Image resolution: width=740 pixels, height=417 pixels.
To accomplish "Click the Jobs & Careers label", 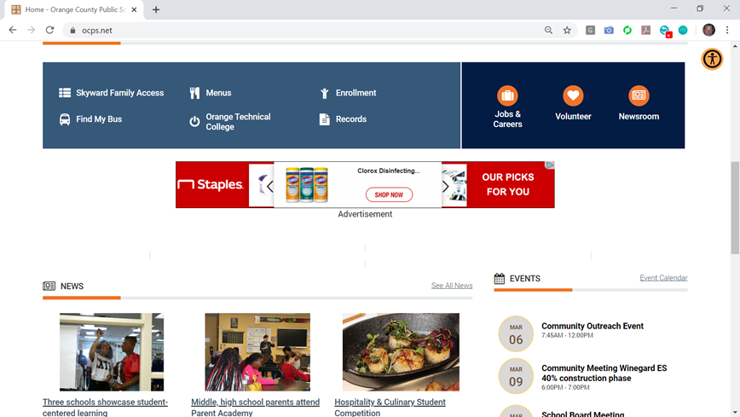I will [x=507, y=119].
